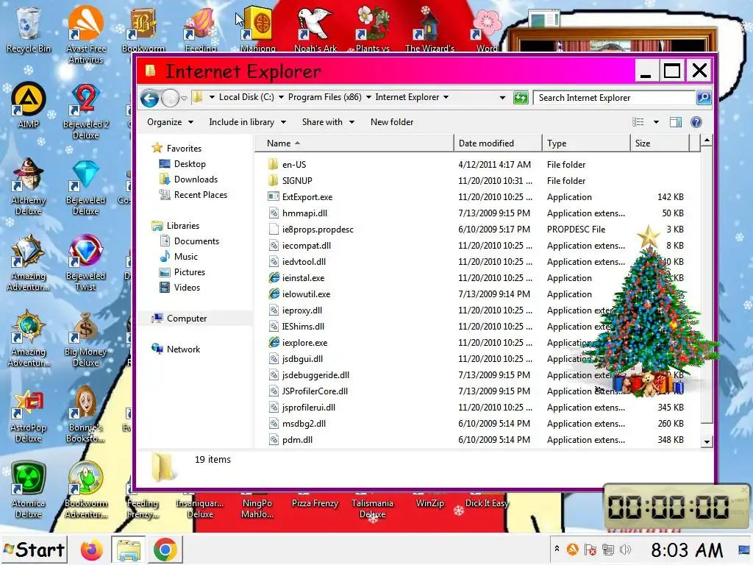Open Recycle Bin on the desktop
This screenshot has height=565, width=753.
point(29,29)
